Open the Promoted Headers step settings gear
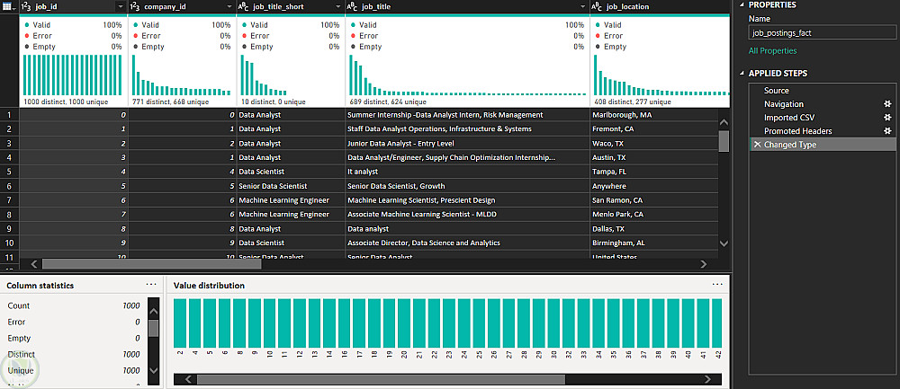Image resolution: width=900 pixels, height=389 pixels. point(886,131)
